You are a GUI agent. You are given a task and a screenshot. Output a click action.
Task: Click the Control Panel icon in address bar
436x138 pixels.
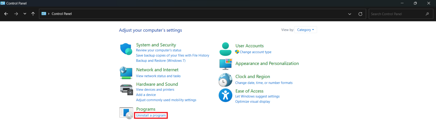click(44, 14)
